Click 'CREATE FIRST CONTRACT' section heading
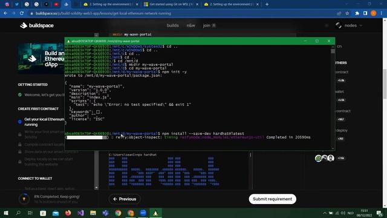This screenshot has width=387, height=218. coord(38,109)
